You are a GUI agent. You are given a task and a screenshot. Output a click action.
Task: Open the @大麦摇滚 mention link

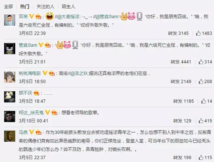tap(68, 17)
